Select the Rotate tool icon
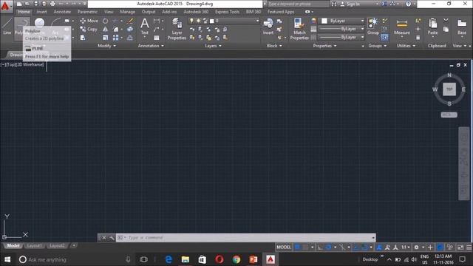This screenshot has height=266, width=473. [x=105, y=21]
